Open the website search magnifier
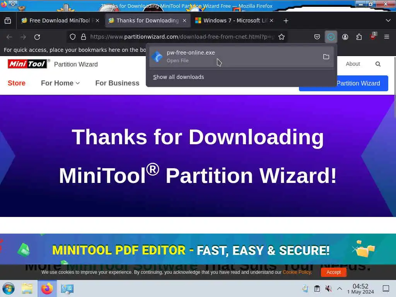The height and width of the screenshot is (297, 396). click(378, 64)
